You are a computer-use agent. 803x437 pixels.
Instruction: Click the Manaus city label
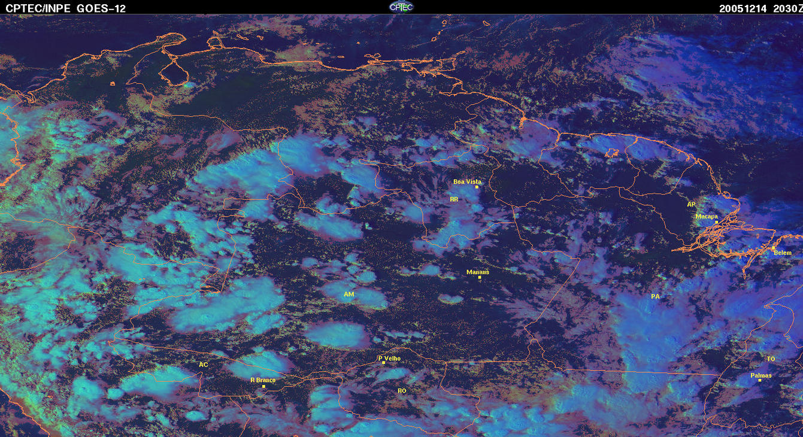[x=478, y=272]
